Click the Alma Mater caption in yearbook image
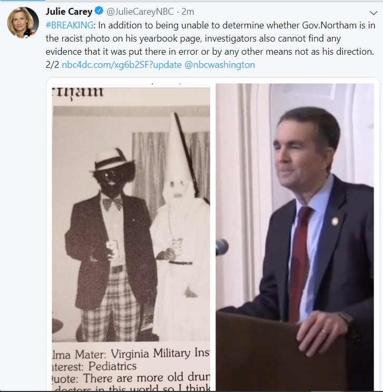Screen dimensions: 383x392 click(131, 354)
